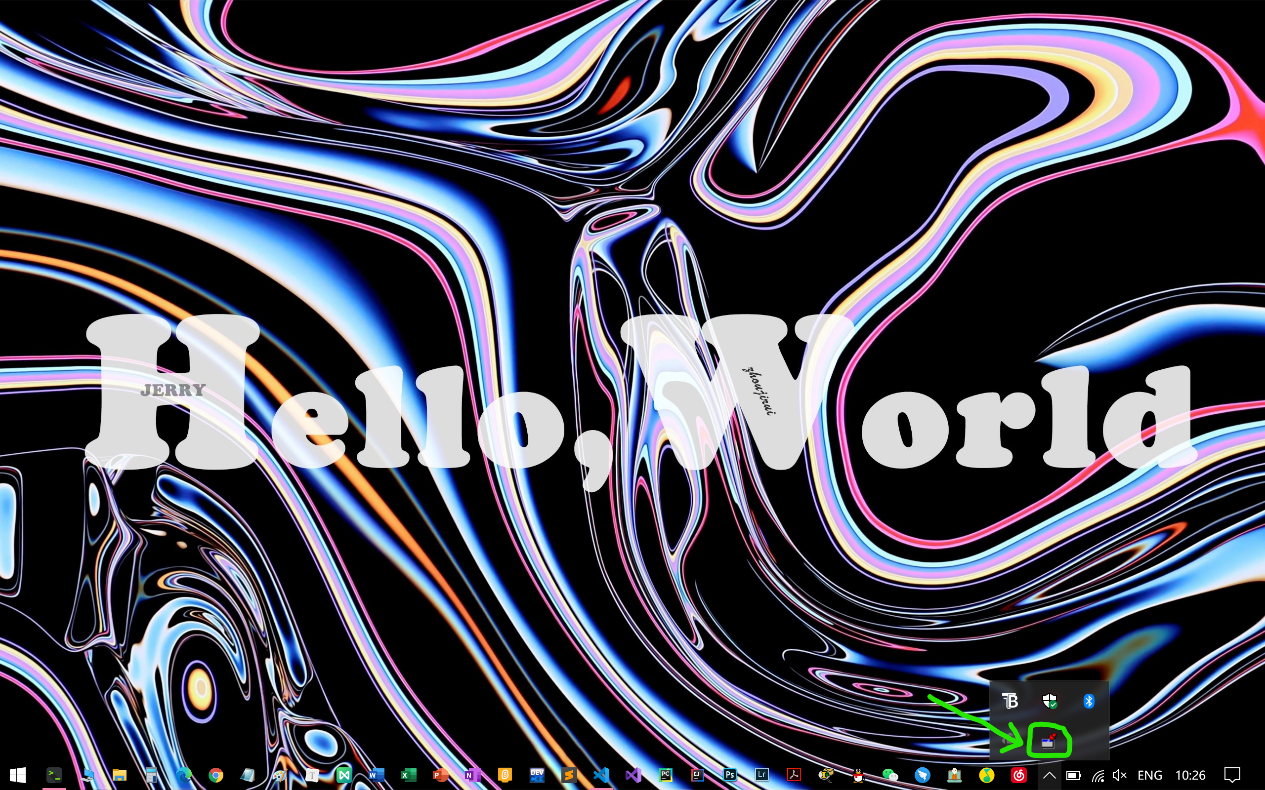The height and width of the screenshot is (790, 1265).
Task: Open WeChat from the taskbar
Action: [x=889, y=775]
